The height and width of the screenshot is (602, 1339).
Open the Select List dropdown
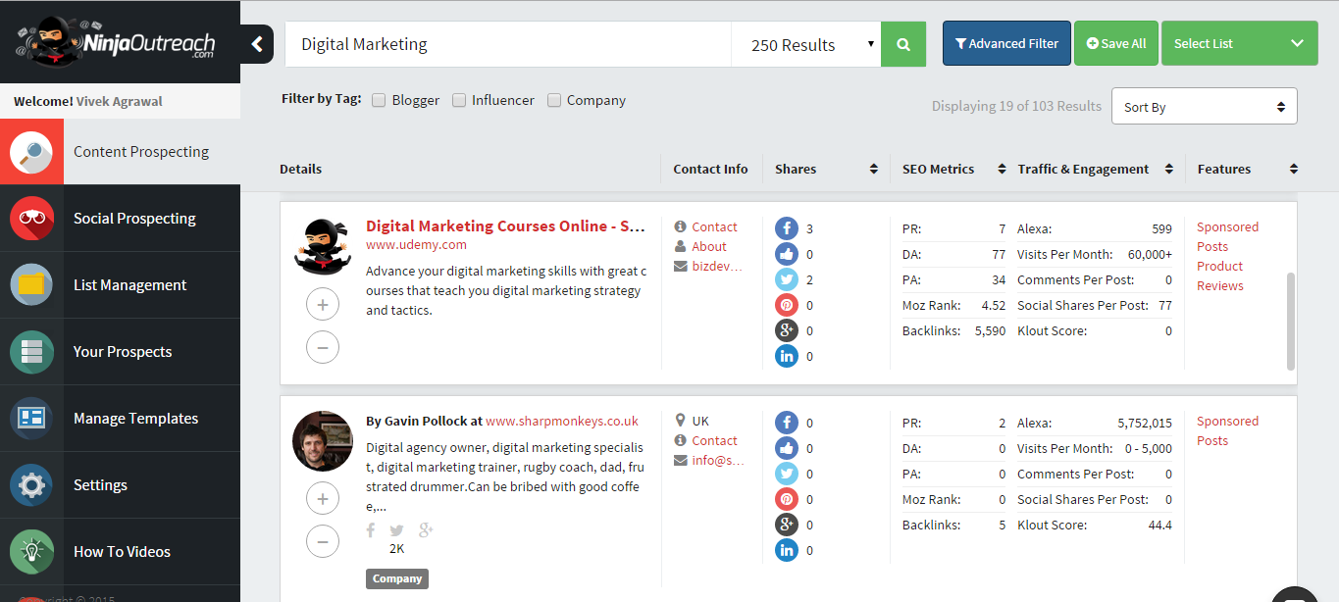(x=1240, y=43)
